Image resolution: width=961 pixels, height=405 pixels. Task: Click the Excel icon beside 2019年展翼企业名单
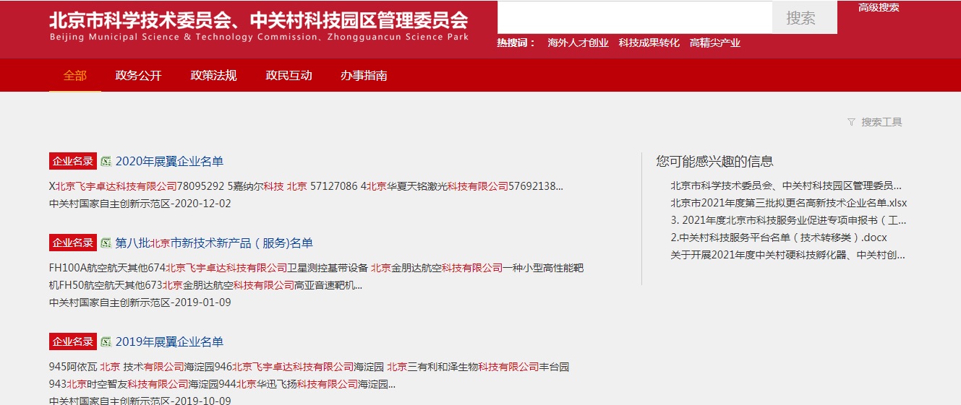(106, 341)
